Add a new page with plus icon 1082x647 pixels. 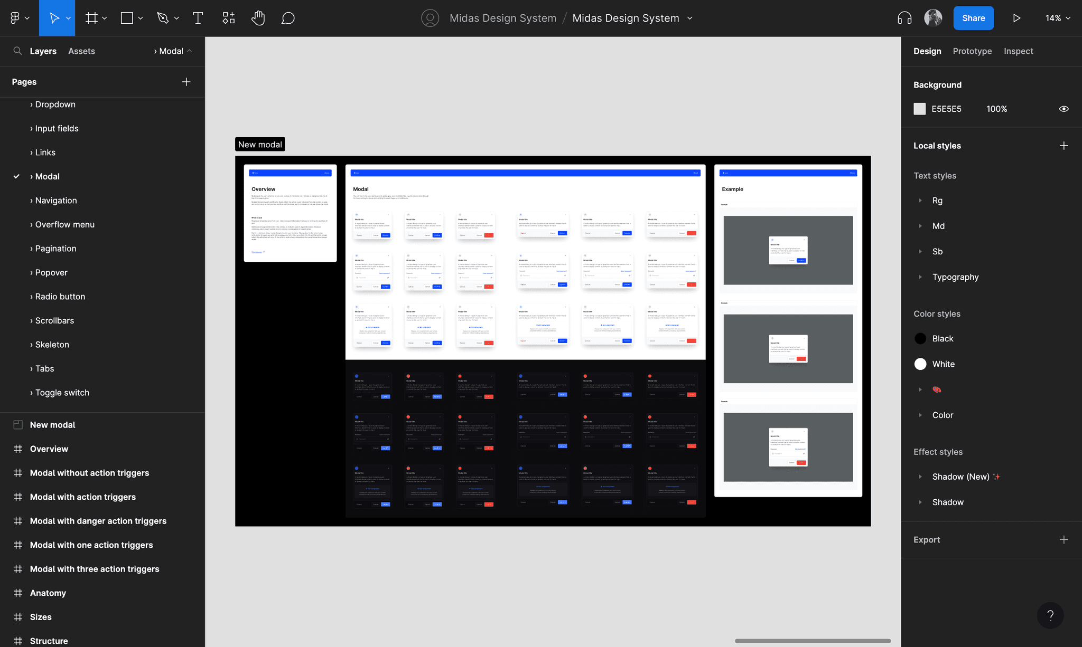(x=186, y=82)
